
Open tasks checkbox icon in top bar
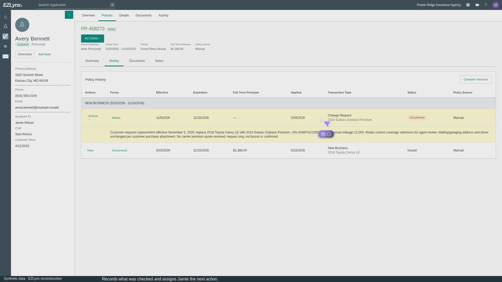coord(468,5)
